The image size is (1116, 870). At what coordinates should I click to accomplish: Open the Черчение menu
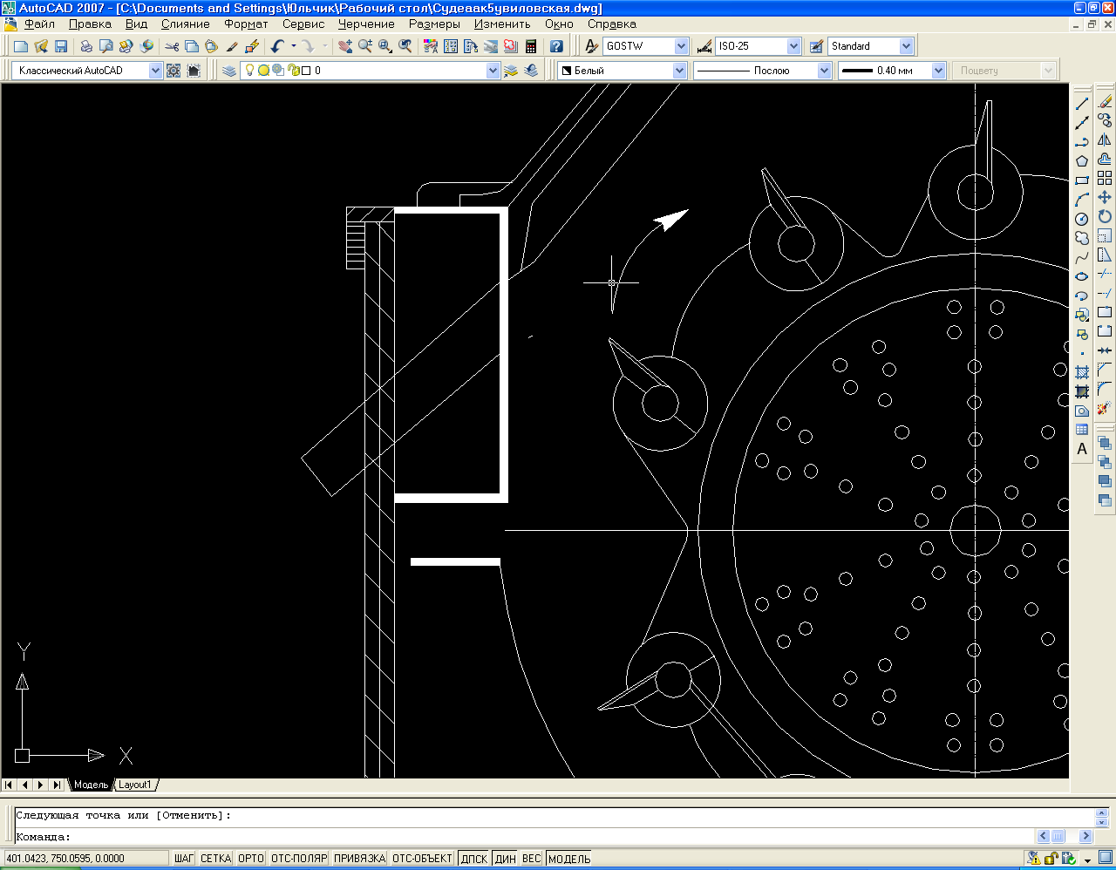coord(366,24)
